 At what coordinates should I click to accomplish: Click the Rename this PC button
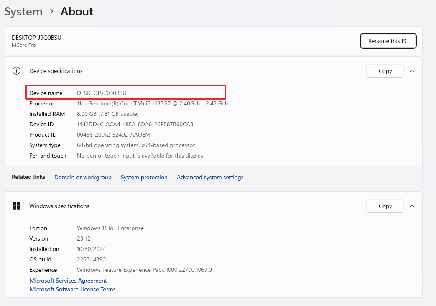click(388, 41)
